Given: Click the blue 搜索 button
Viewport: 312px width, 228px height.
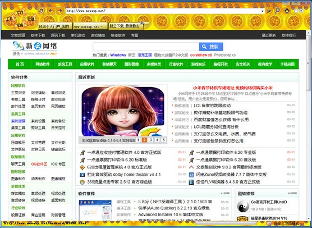Looking at the screenshot, I should click(211, 47).
